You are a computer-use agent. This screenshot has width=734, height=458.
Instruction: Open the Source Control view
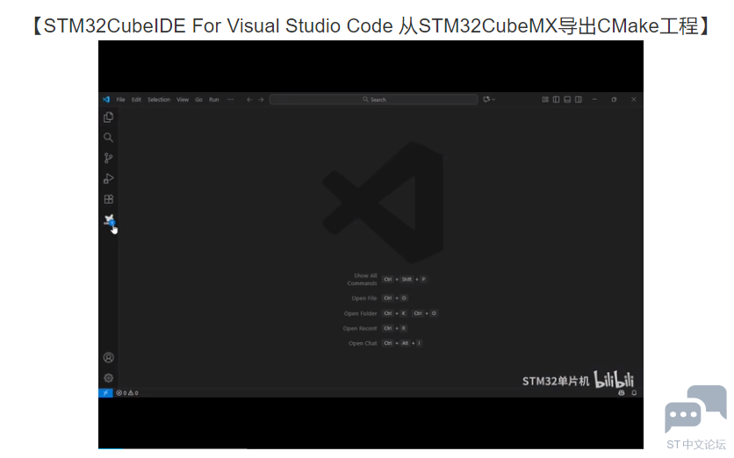(108, 158)
